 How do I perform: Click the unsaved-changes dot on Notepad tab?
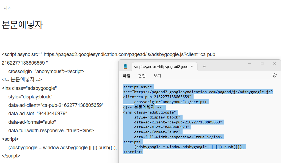tap(192, 67)
